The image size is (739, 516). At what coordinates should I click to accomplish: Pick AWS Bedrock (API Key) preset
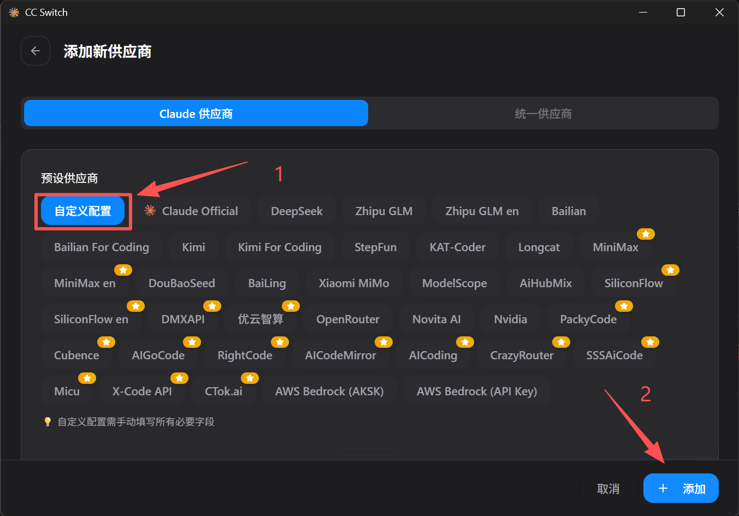tap(477, 391)
